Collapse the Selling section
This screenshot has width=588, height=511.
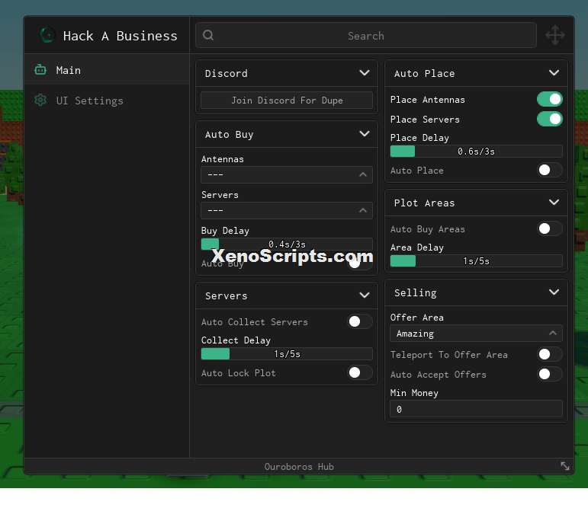(554, 292)
